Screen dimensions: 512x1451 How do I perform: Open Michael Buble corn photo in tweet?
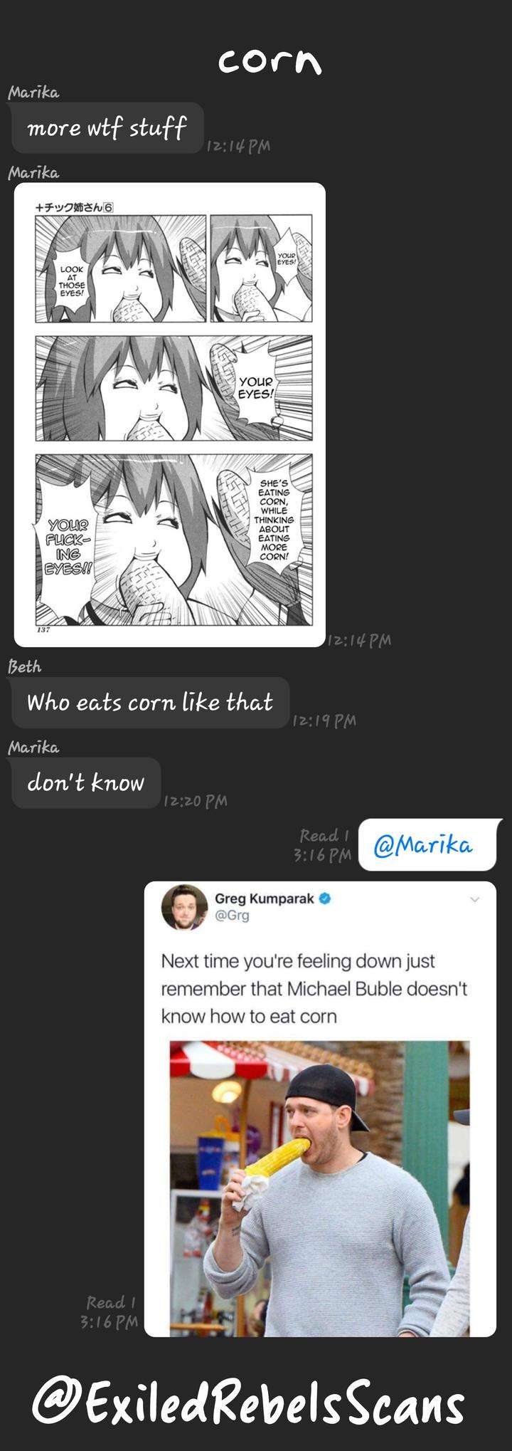point(319,1188)
